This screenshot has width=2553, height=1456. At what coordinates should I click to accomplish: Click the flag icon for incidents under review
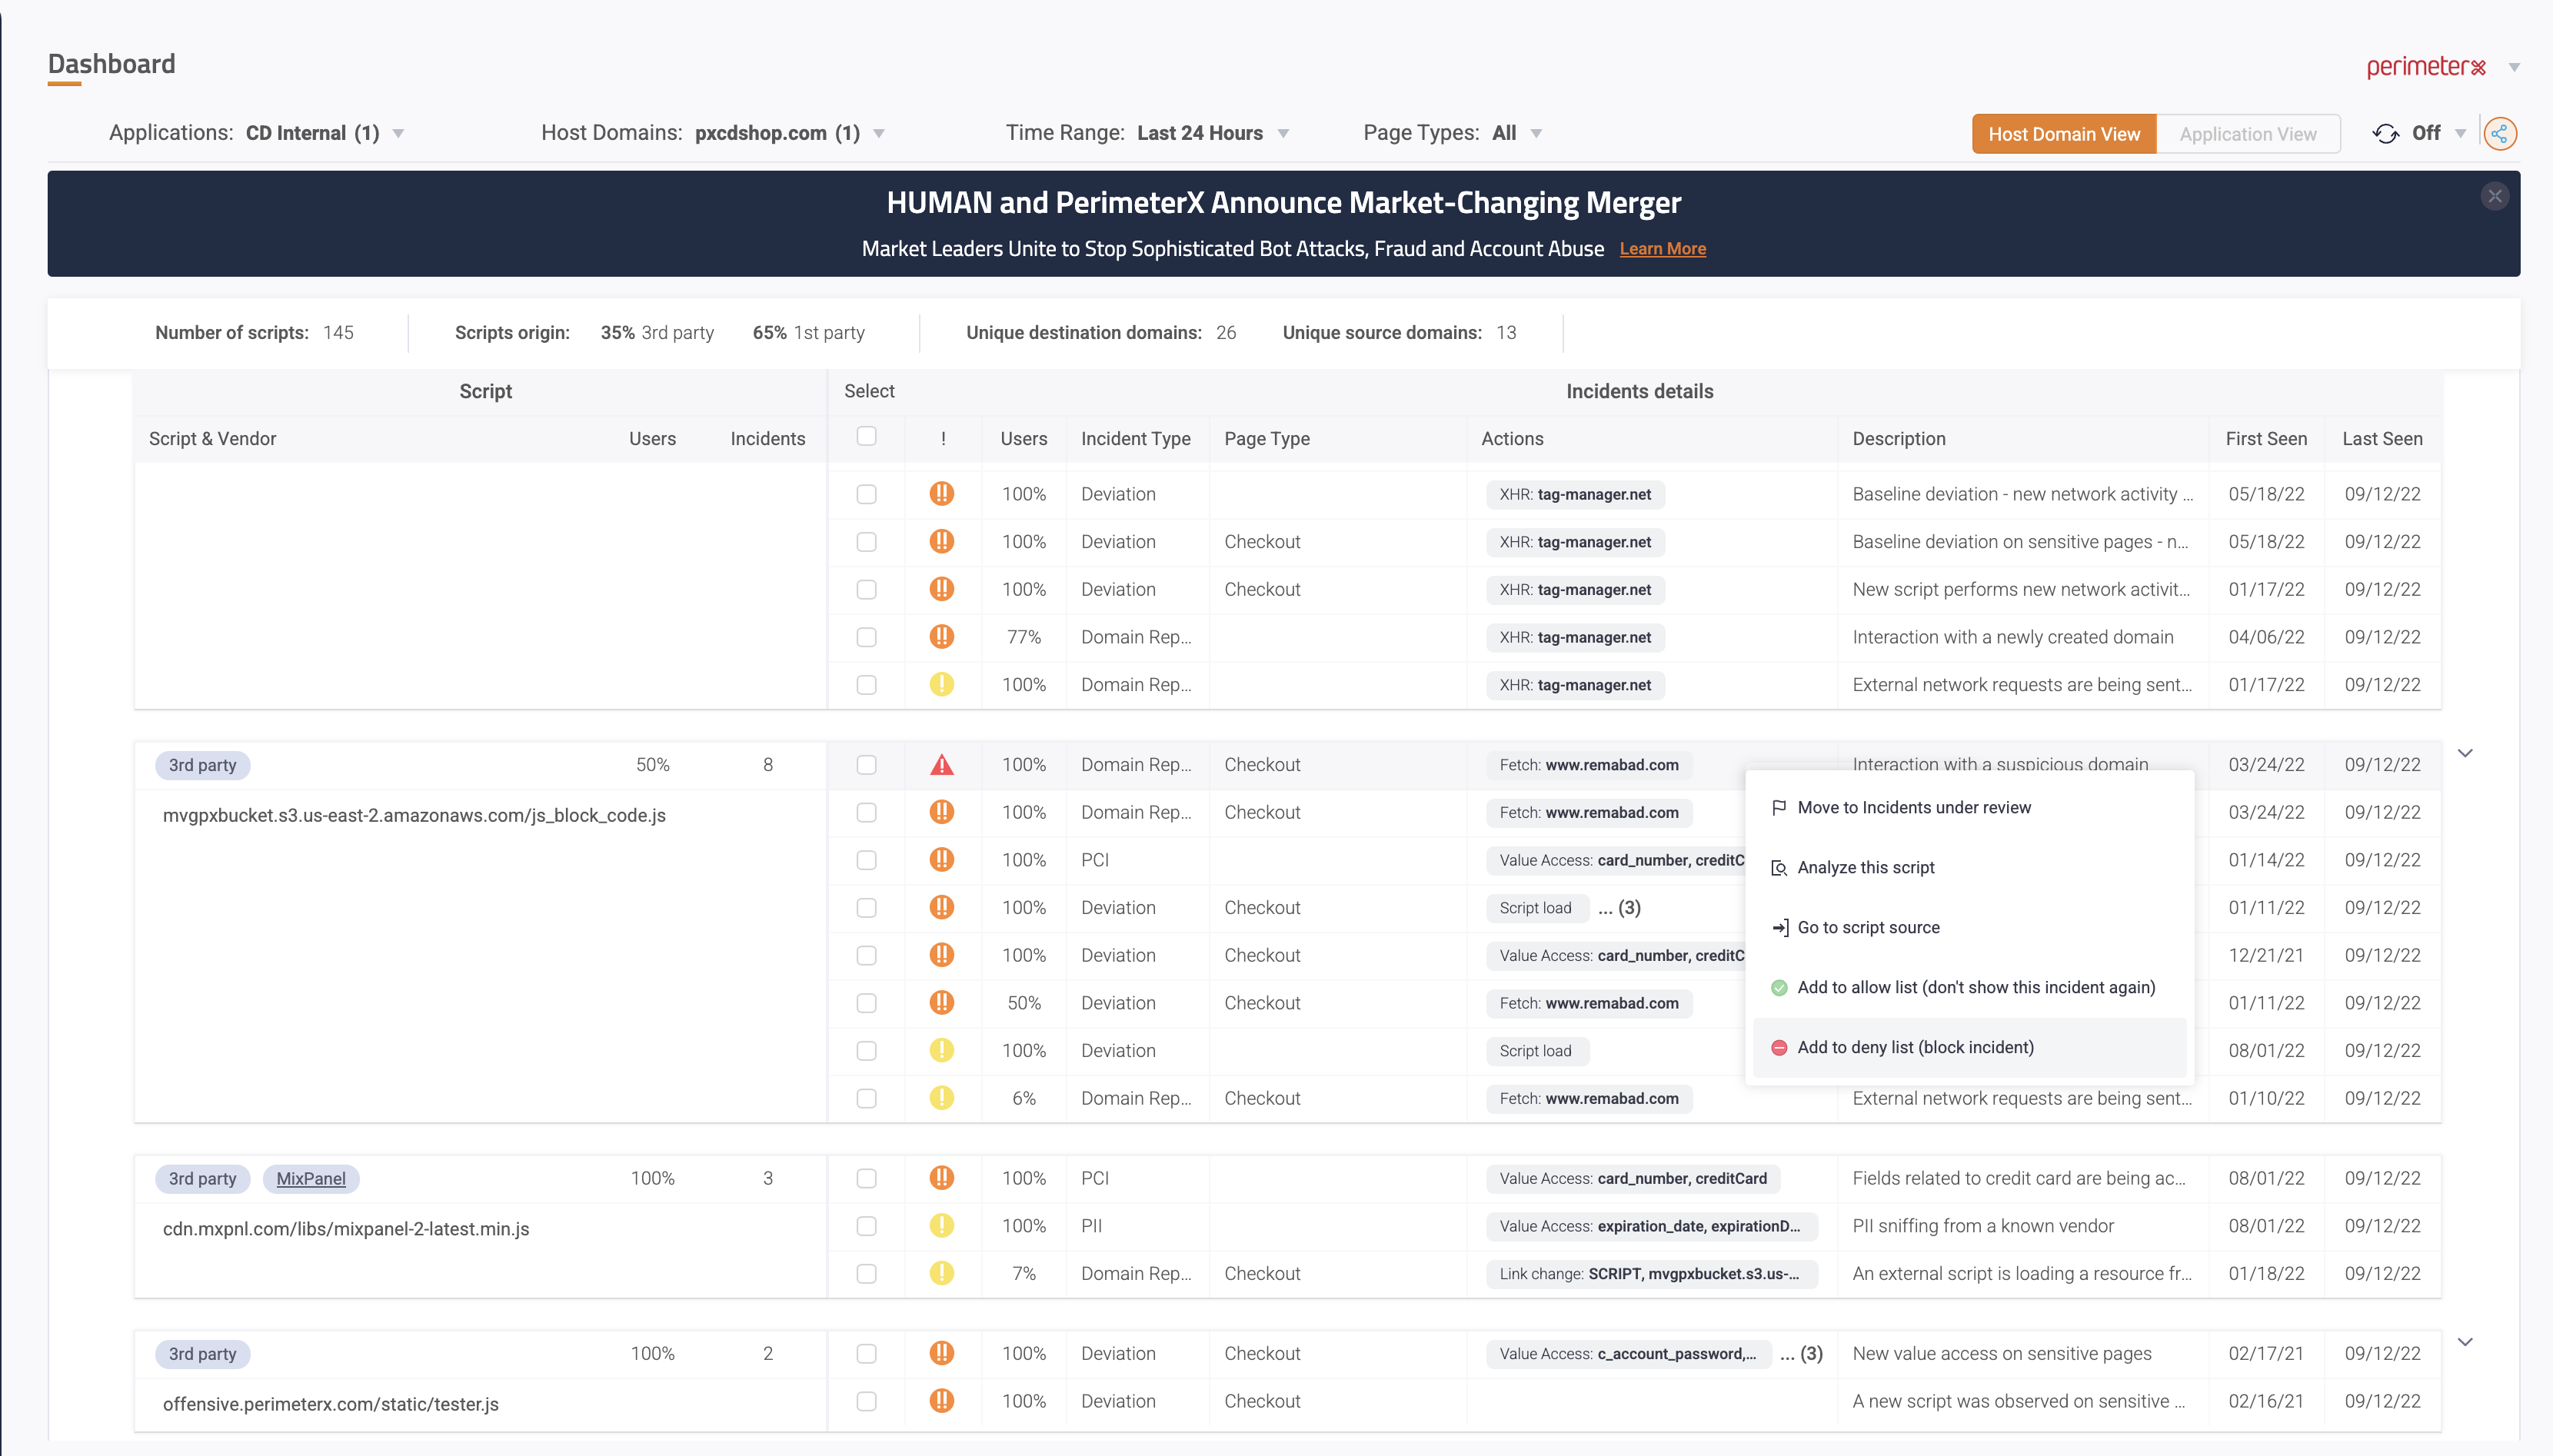(x=1779, y=808)
